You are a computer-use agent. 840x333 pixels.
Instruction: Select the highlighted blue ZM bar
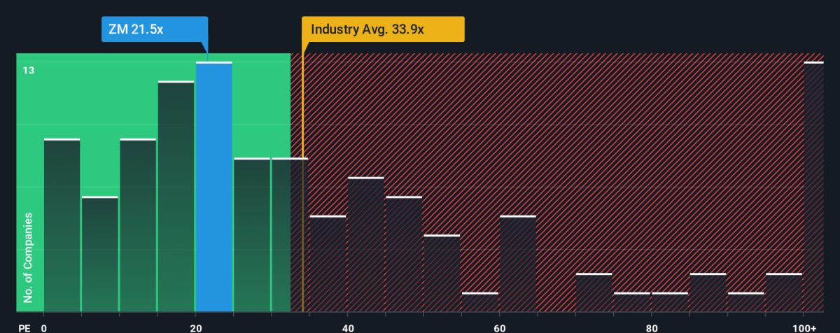coord(213,187)
